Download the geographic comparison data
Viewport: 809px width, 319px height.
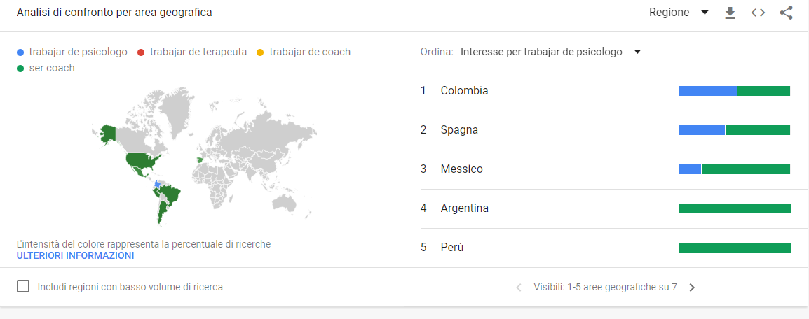[x=730, y=13]
